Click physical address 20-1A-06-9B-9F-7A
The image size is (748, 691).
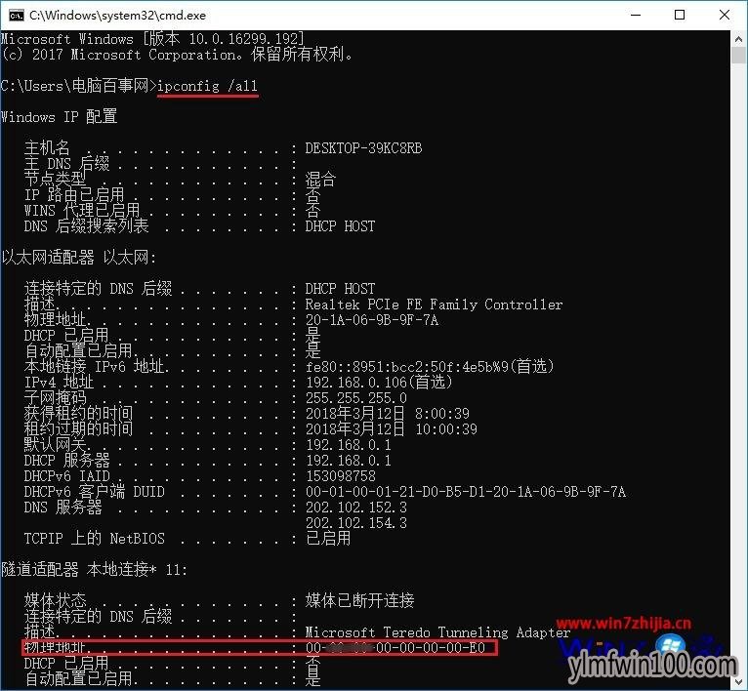(x=372, y=320)
